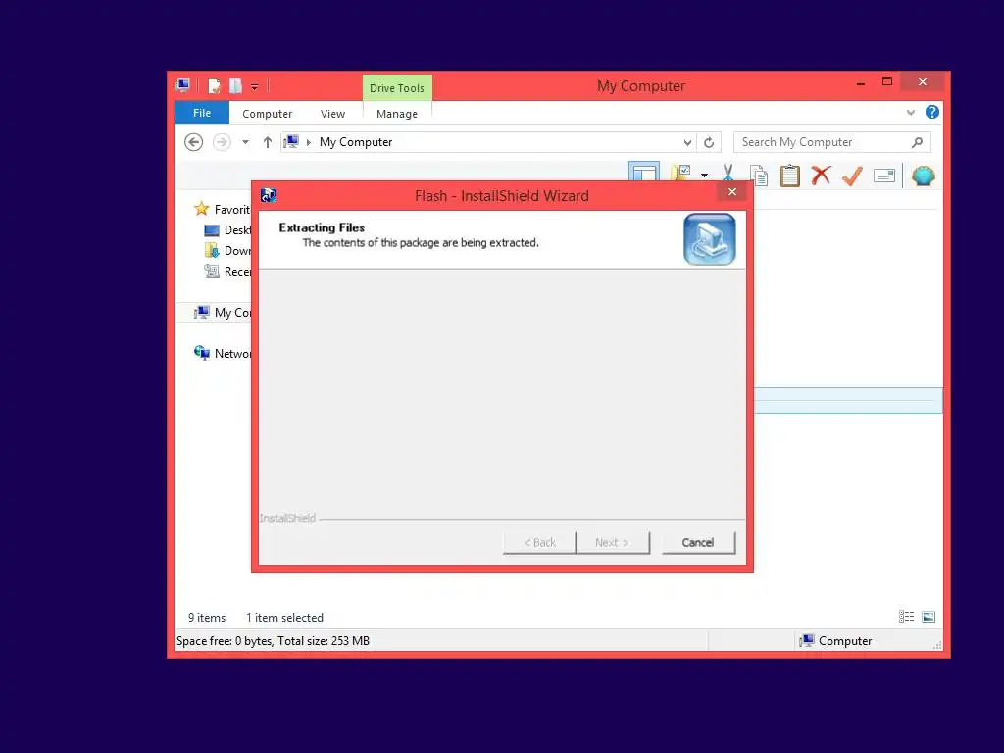
Task: Go back with the Back arrow
Action: pyautogui.click(x=193, y=142)
